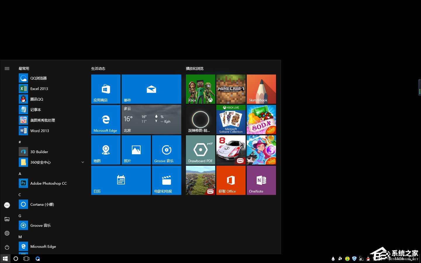Image resolution: width=421 pixels, height=263 pixels.
Task: Open the Minecraft tile
Action: pos(231,89)
